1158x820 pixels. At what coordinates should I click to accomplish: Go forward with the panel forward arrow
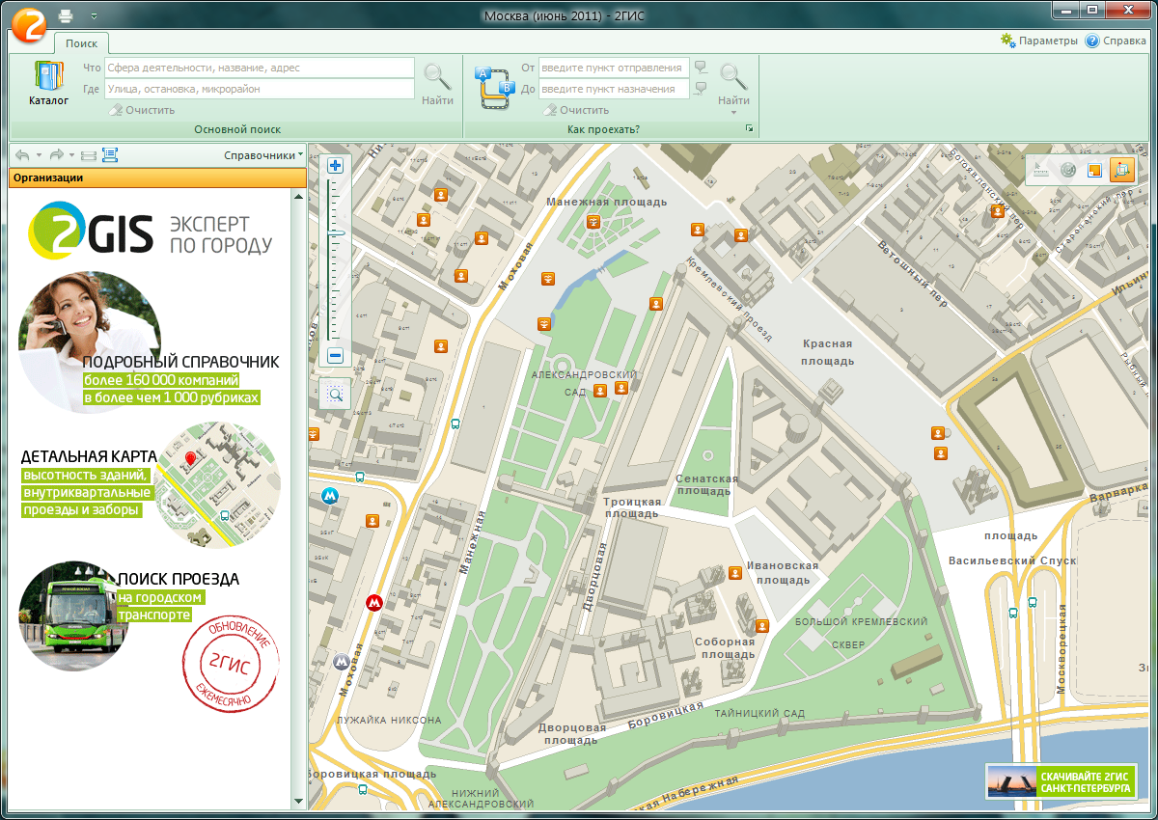56,154
